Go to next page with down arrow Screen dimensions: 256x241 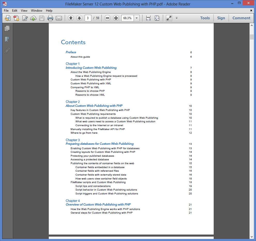pyautogui.click(x=79, y=18)
